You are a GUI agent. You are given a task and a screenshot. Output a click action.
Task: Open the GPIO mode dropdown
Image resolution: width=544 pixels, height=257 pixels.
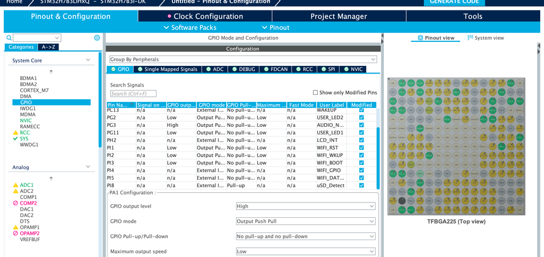pos(305,221)
